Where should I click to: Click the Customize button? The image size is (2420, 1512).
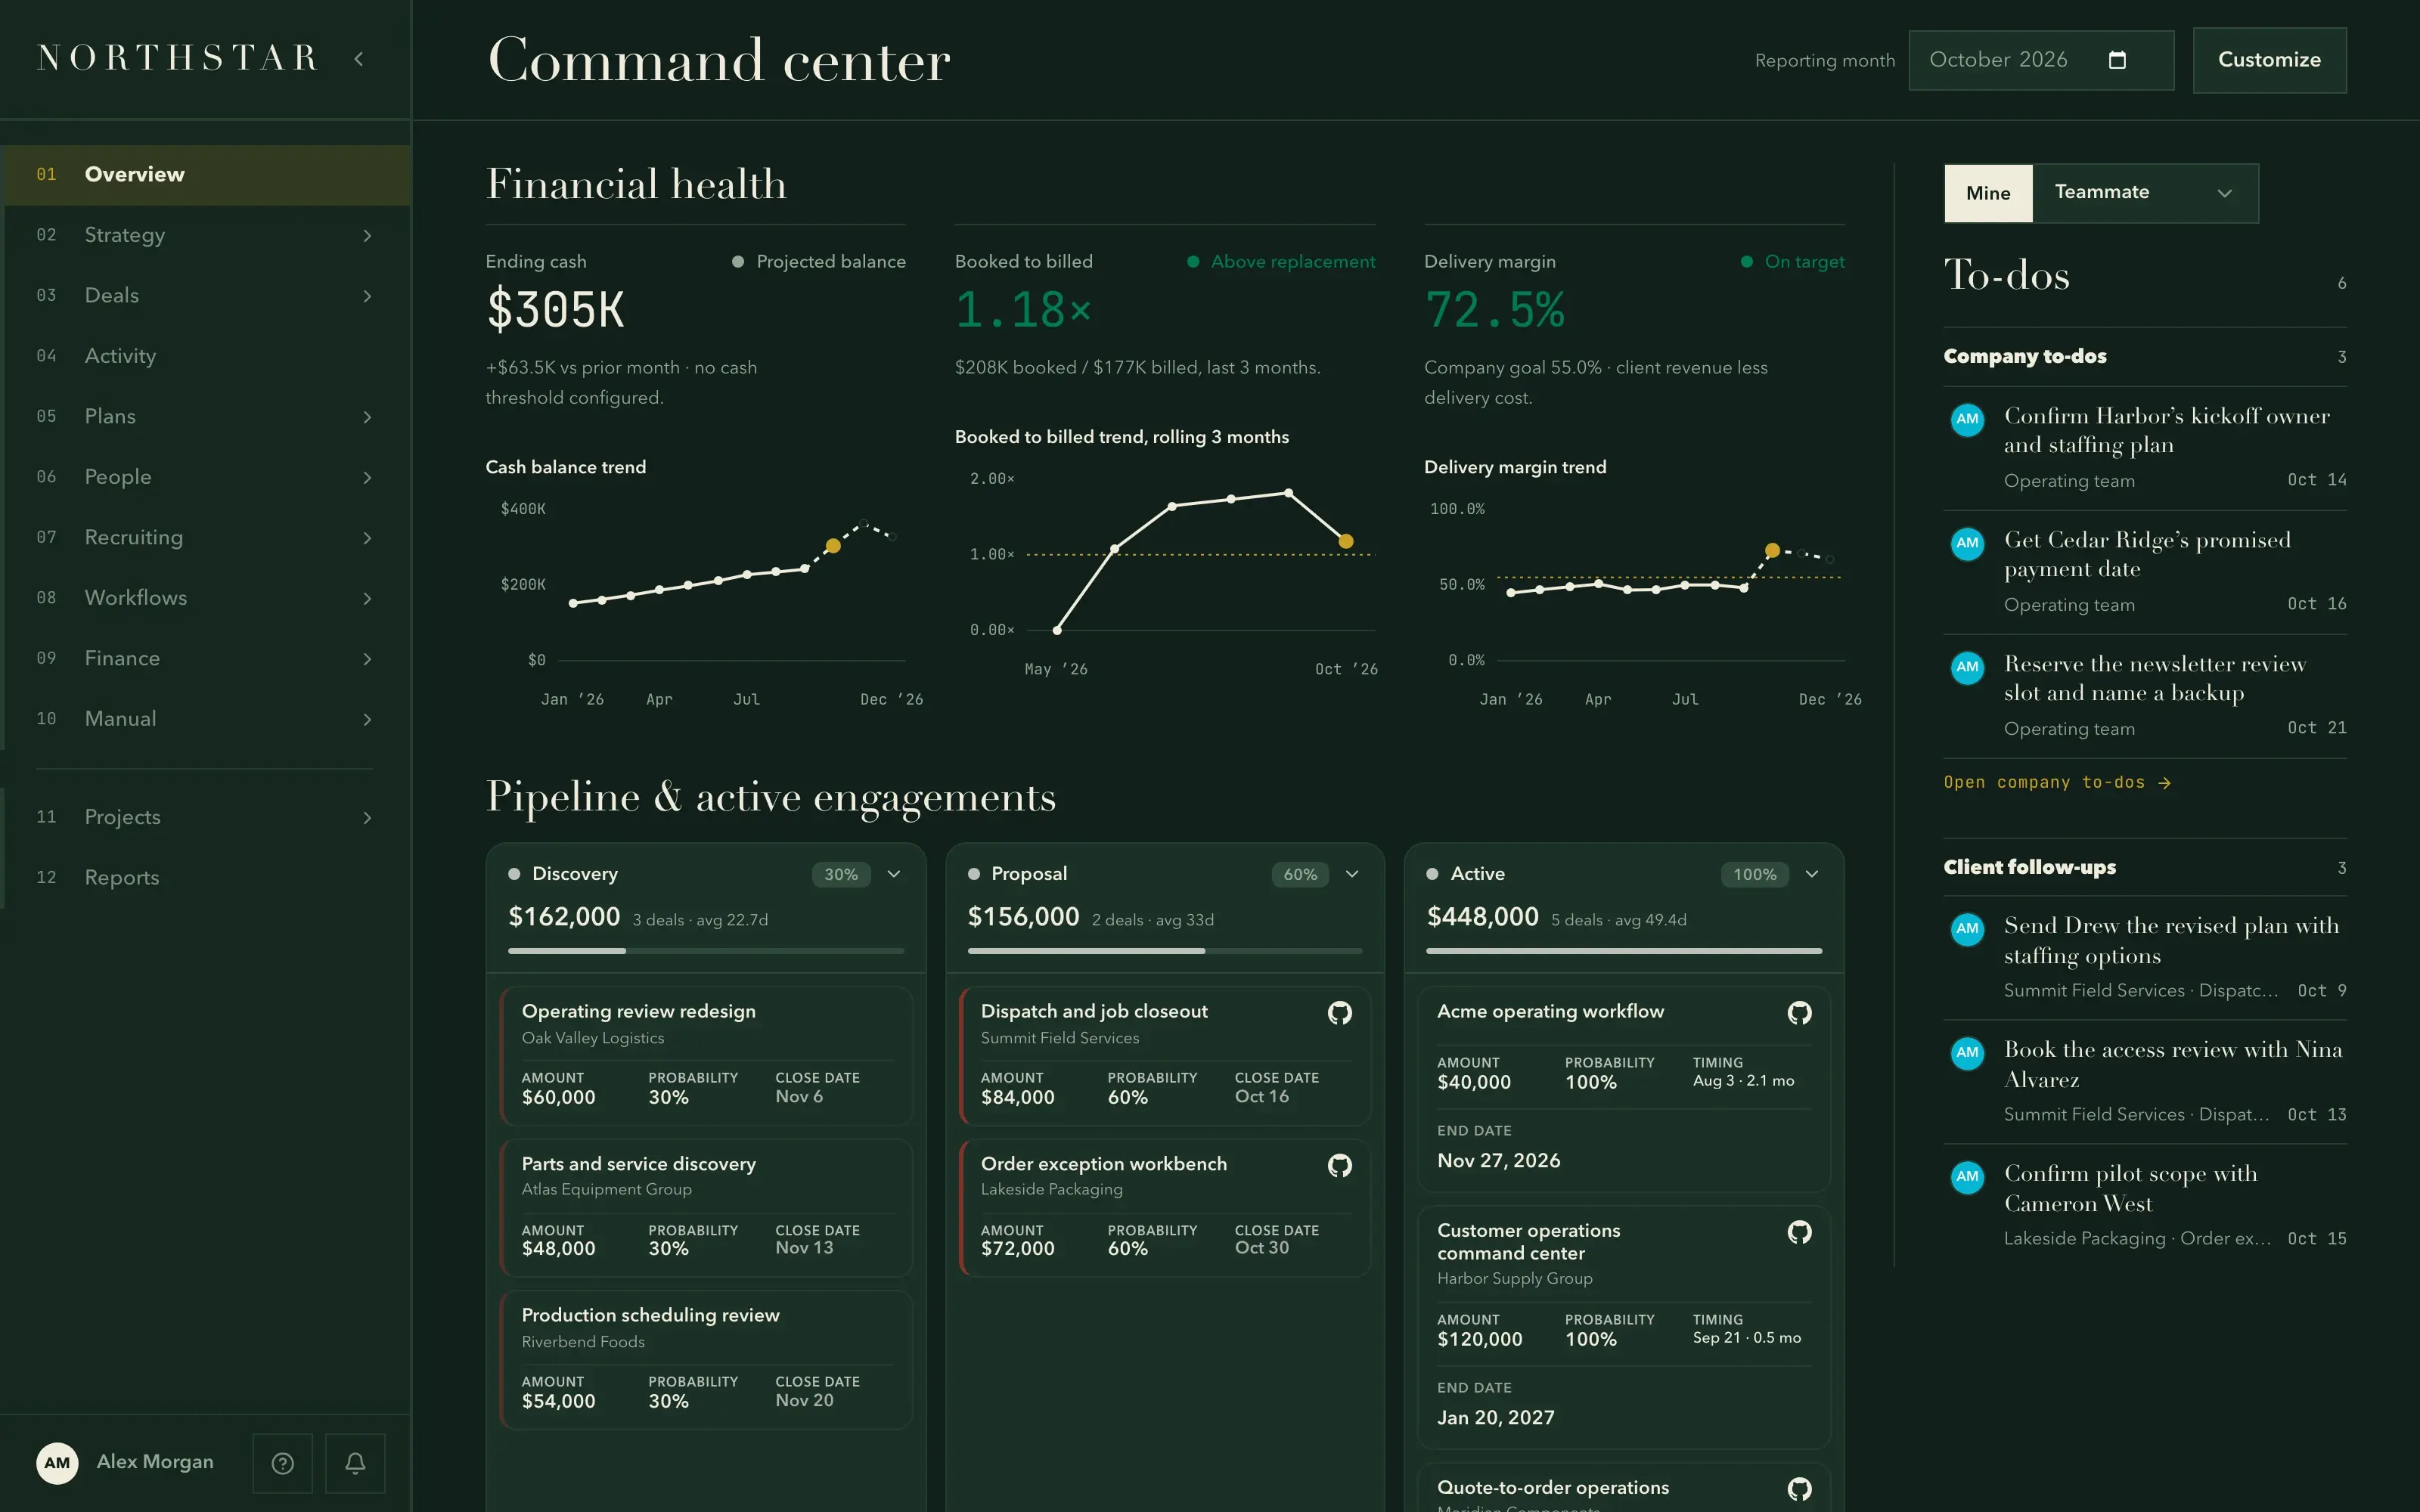click(2269, 60)
